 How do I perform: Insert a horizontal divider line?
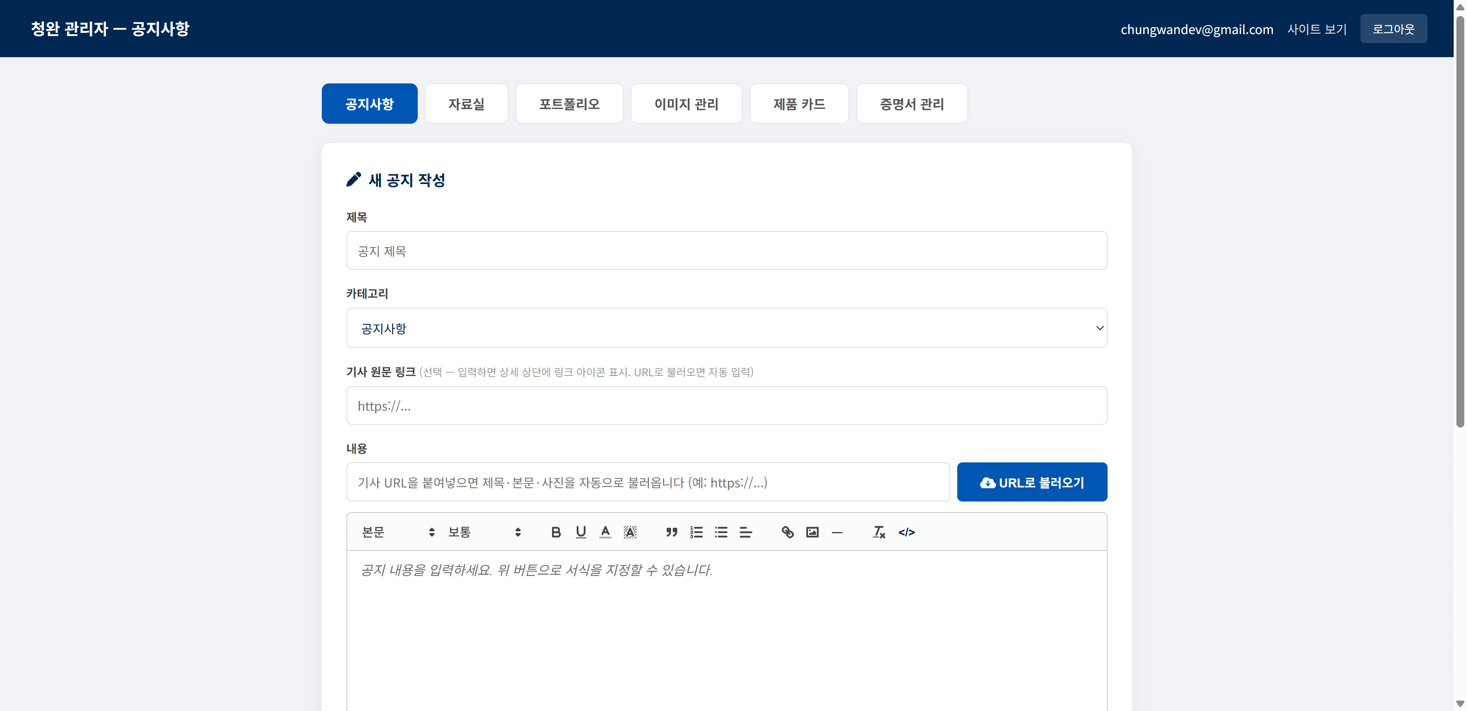[837, 532]
